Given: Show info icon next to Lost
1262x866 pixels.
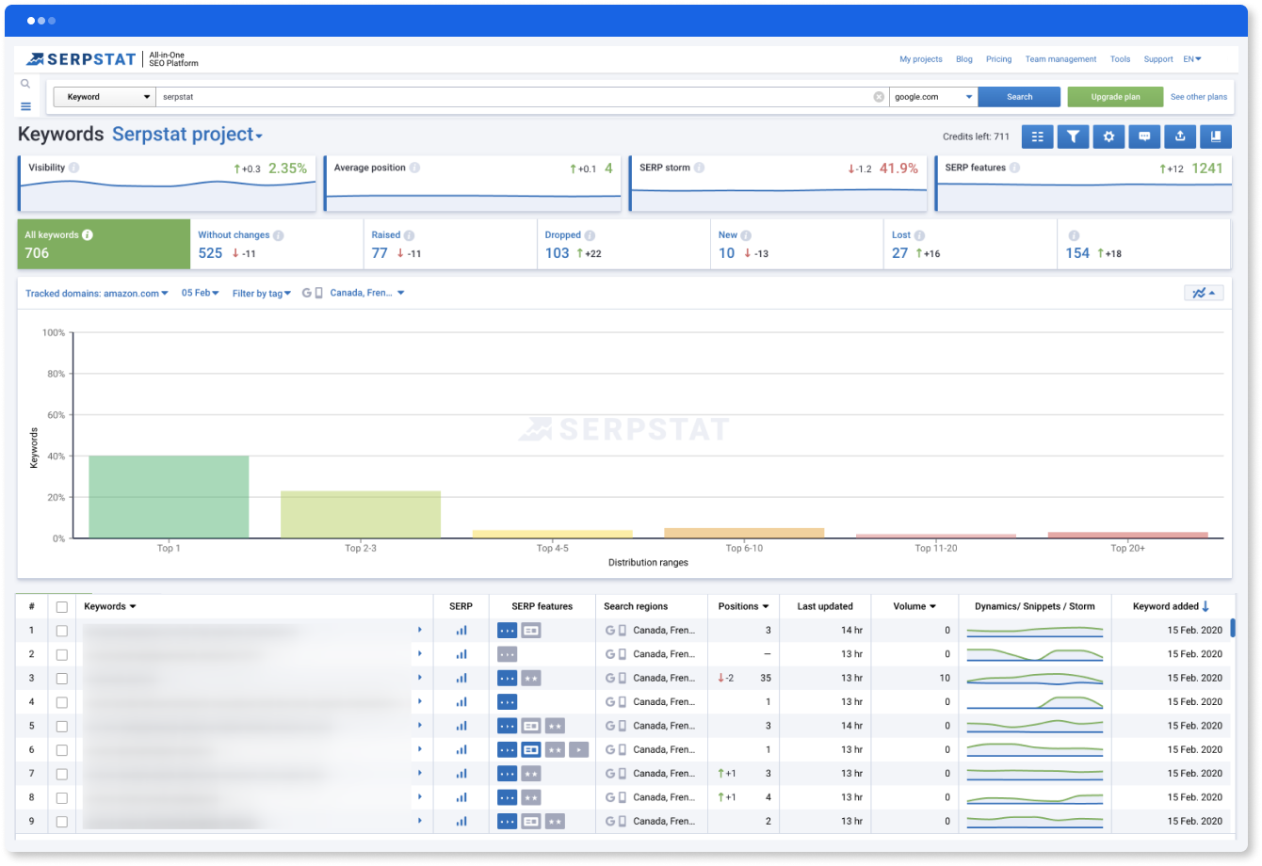Looking at the screenshot, I should coord(919,235).
